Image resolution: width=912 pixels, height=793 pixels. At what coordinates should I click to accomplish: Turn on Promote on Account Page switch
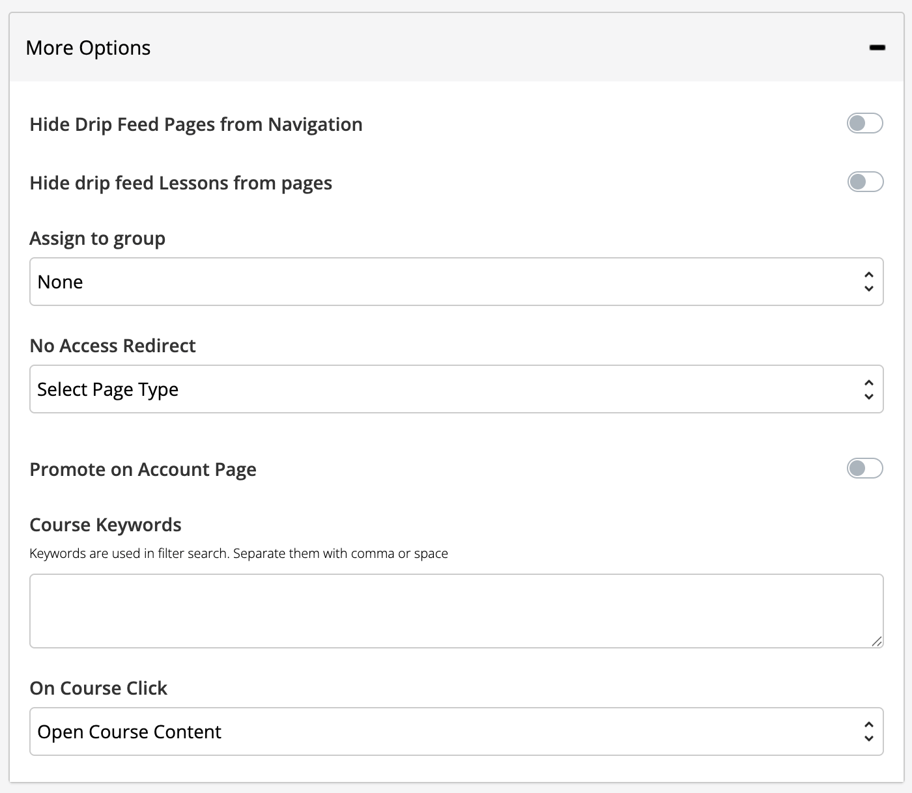point(864,468)
